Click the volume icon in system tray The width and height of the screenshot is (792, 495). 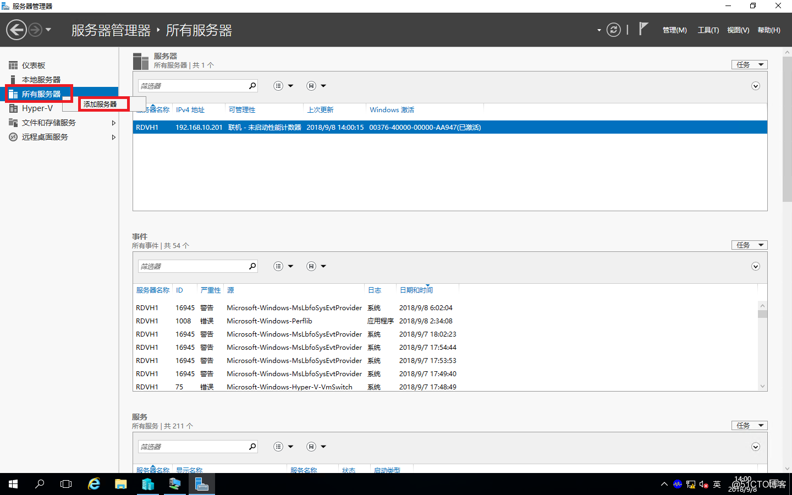pos(703,485)
